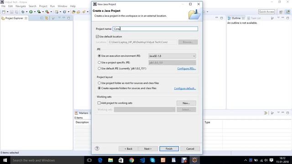Click the Open Task folder toolbar icon

[x=78, y=12]
